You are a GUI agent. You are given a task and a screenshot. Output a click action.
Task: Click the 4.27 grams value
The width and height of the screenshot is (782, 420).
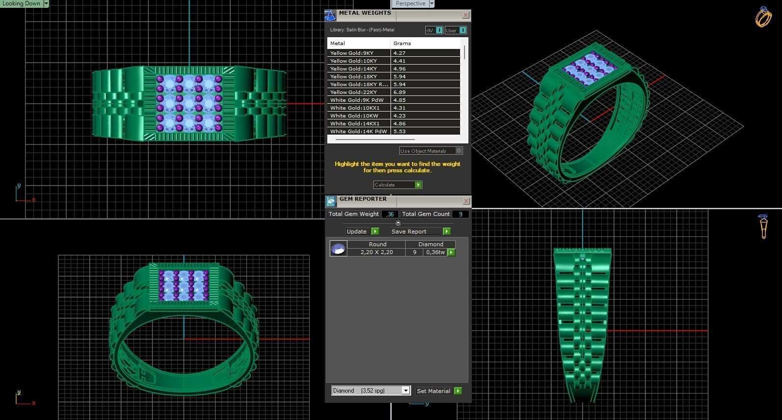click(x=399, y=53)
